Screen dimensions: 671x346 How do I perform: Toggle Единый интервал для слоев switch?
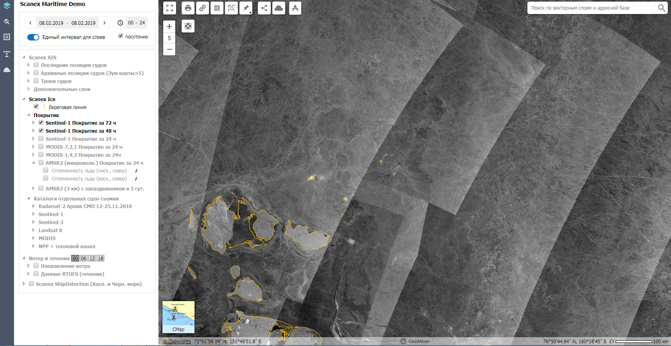coord(33,37)
